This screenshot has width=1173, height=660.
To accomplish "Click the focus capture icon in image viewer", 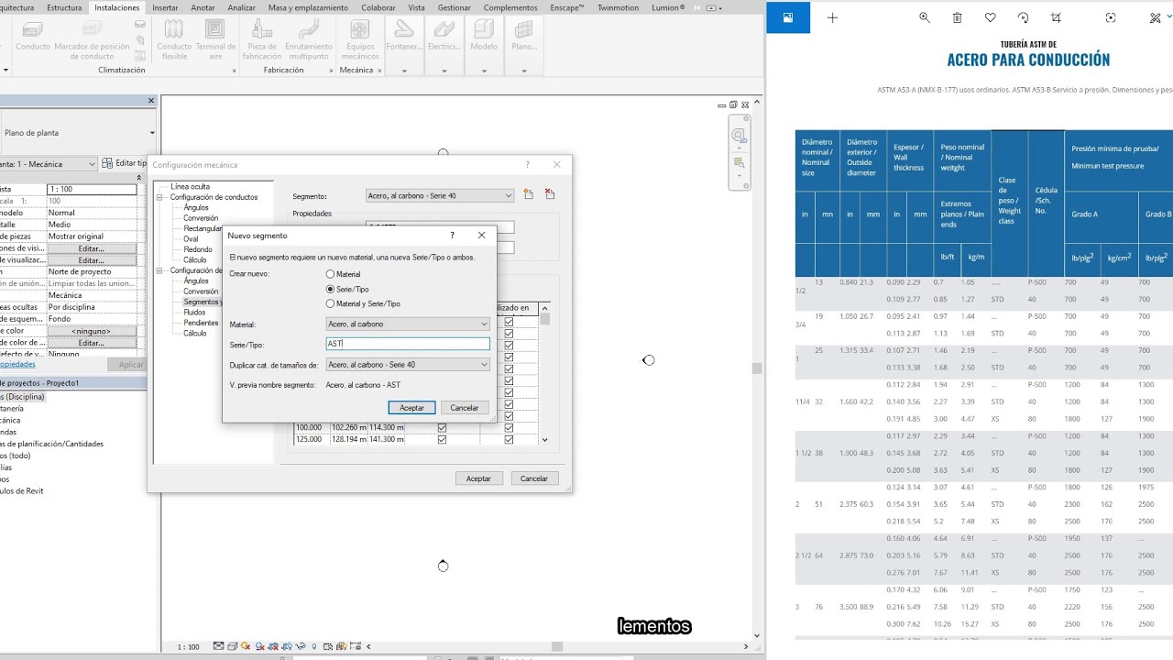I will click(x=1111, y=17).
